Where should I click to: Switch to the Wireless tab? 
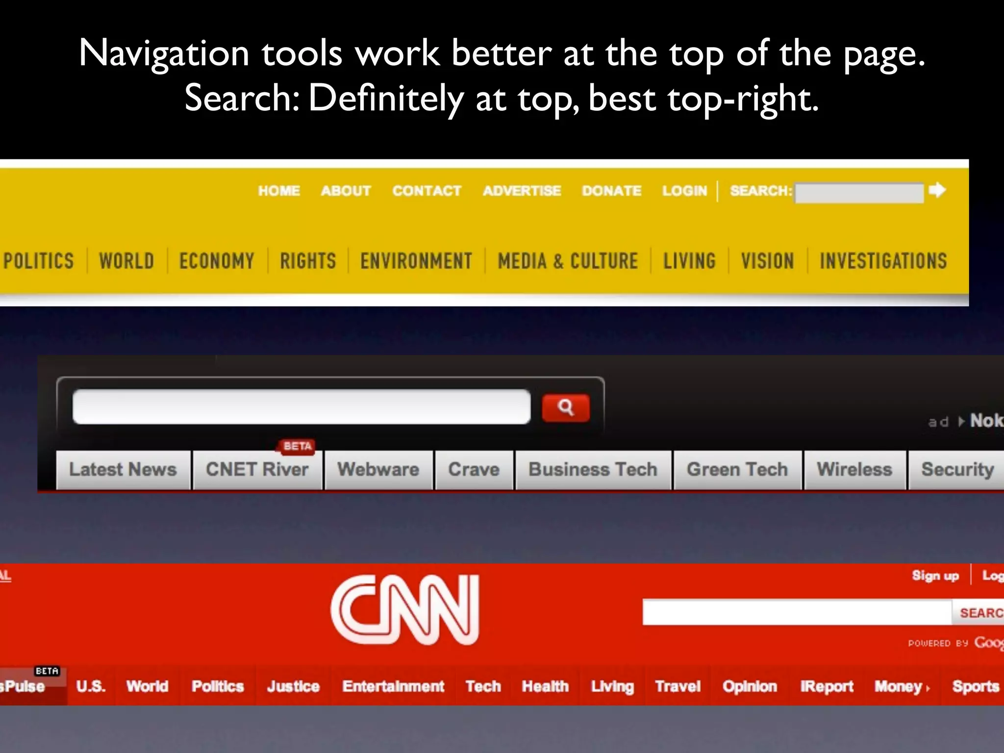(x=855, y=470)
